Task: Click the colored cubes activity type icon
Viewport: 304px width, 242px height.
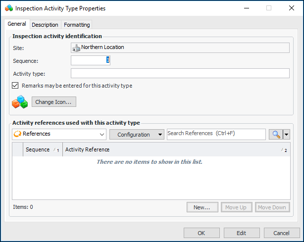Action: pos(21,102)
